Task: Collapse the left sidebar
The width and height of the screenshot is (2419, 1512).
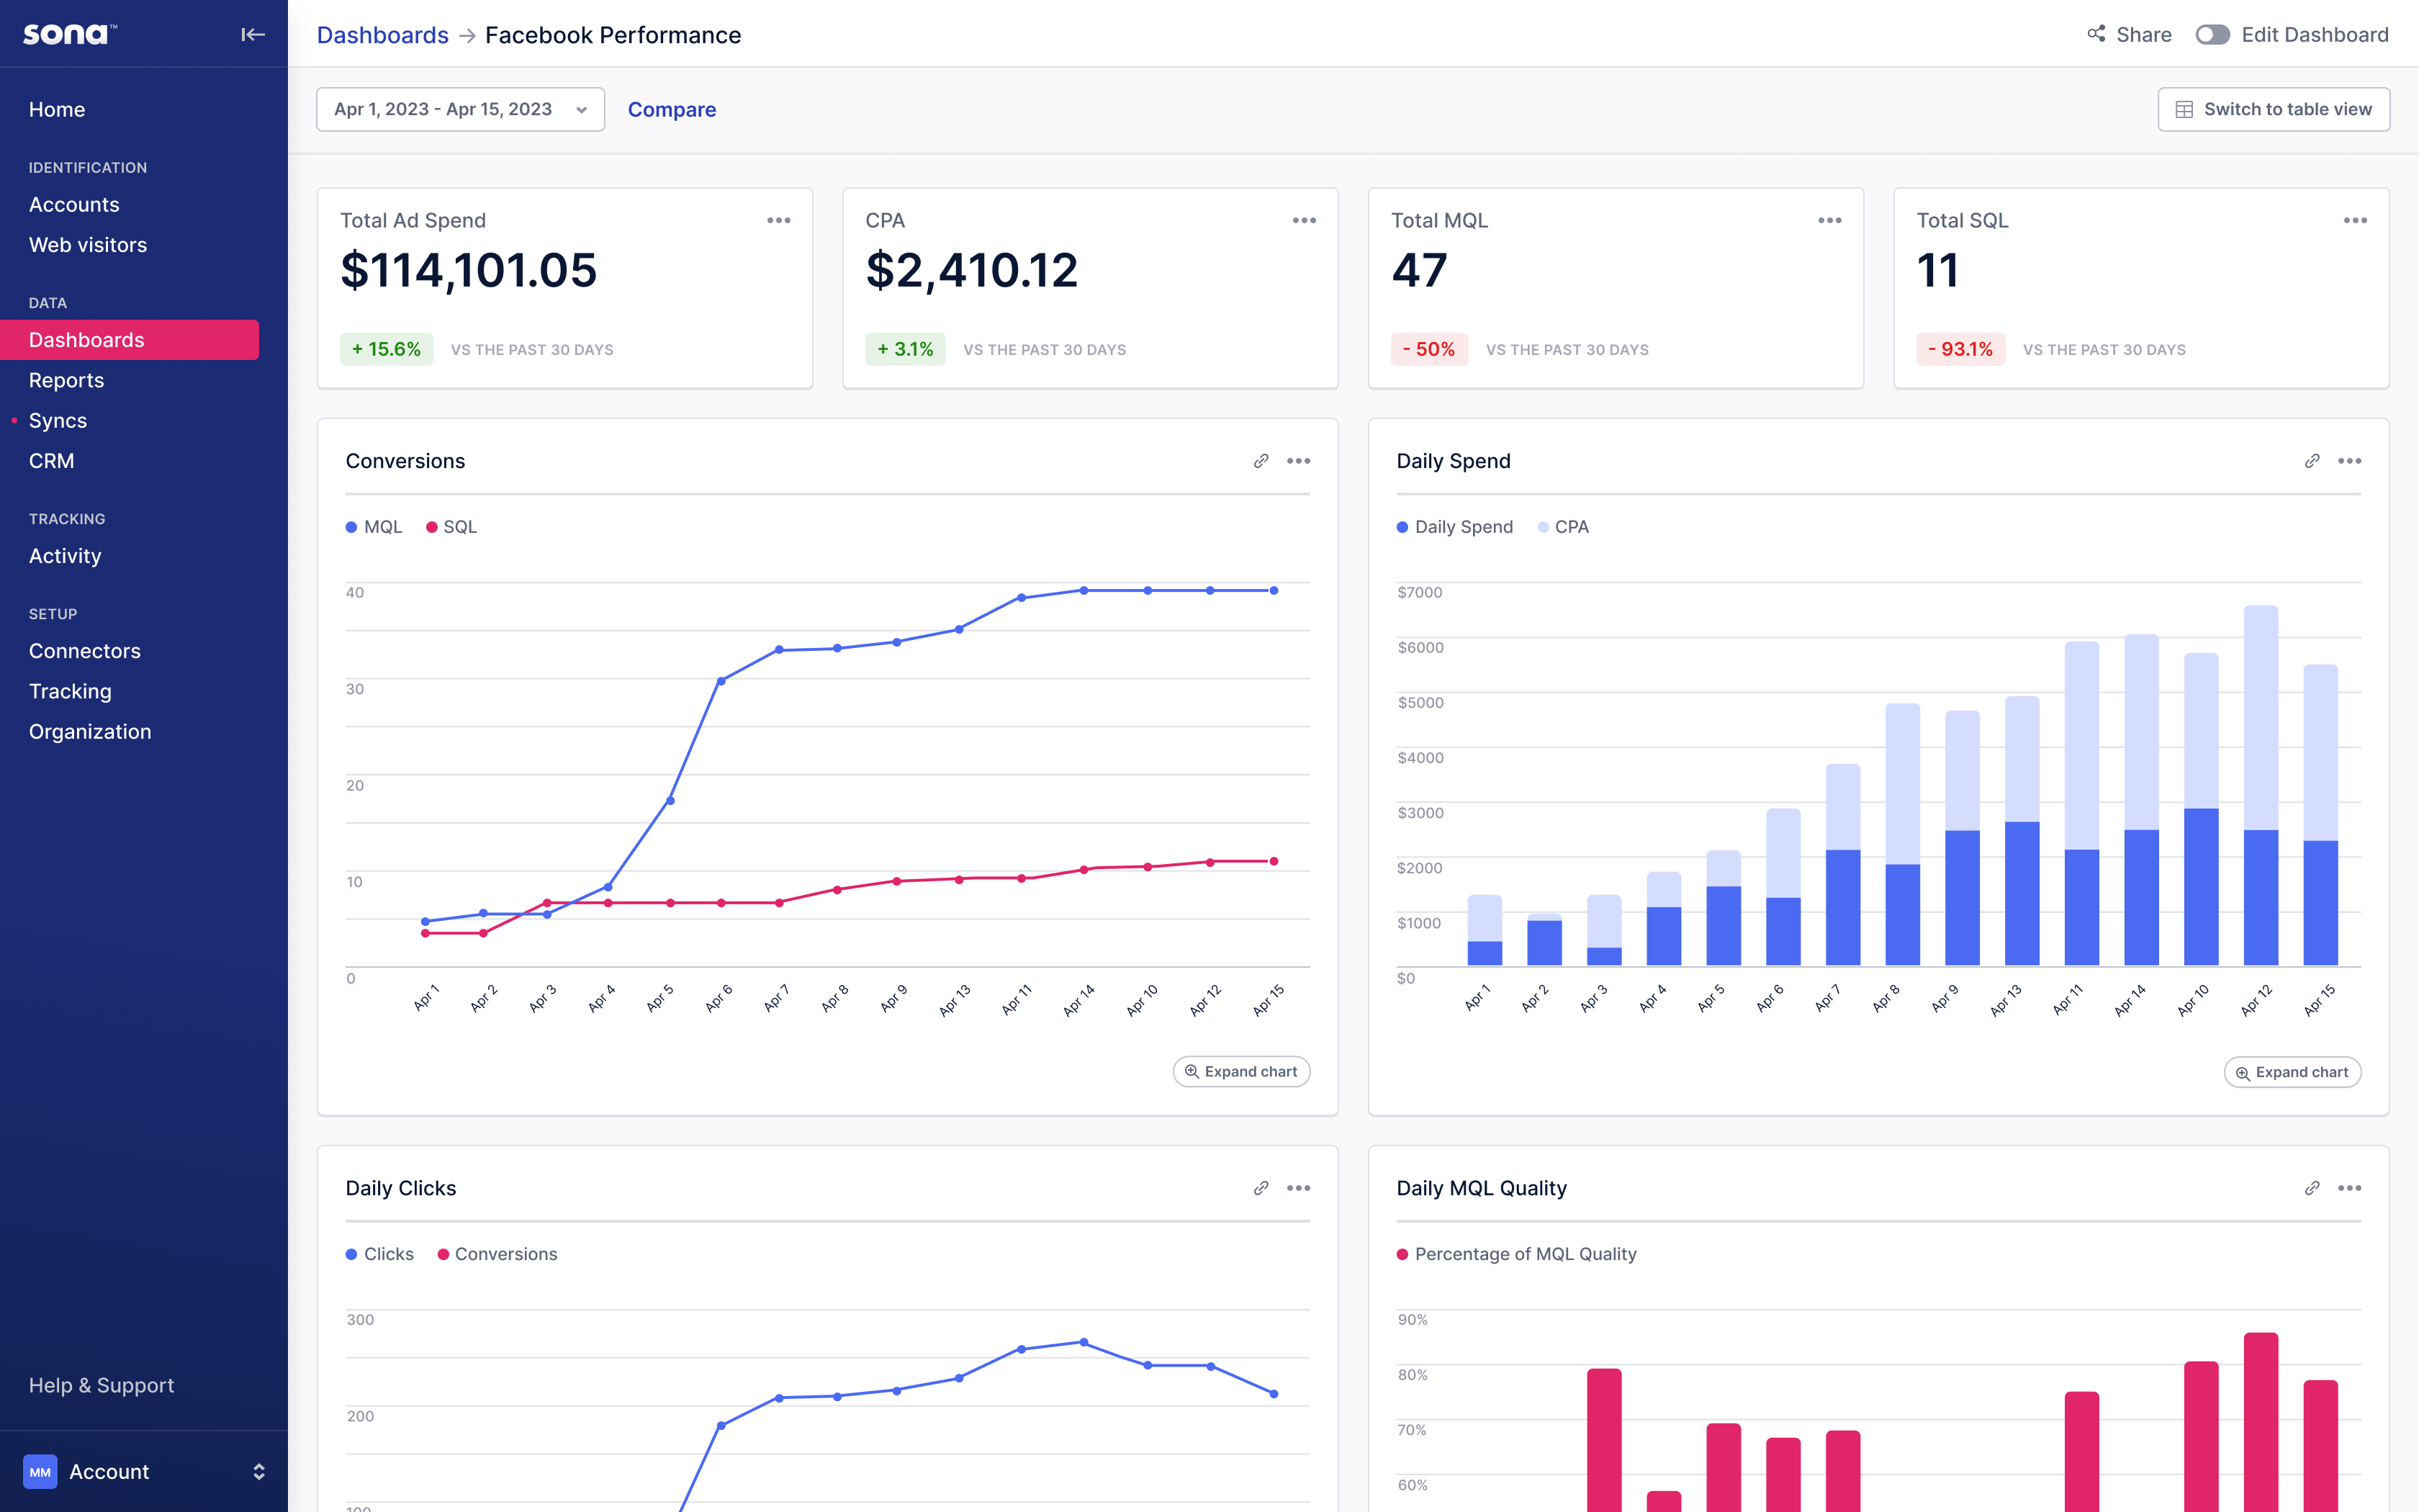Action: pyautogui.click(x=252, y=33)
